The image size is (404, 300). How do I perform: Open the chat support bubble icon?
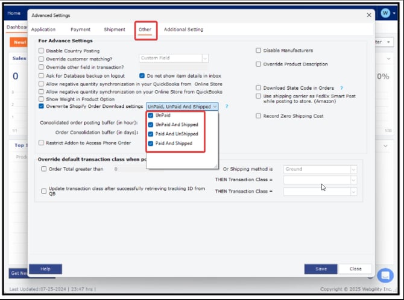385,275
